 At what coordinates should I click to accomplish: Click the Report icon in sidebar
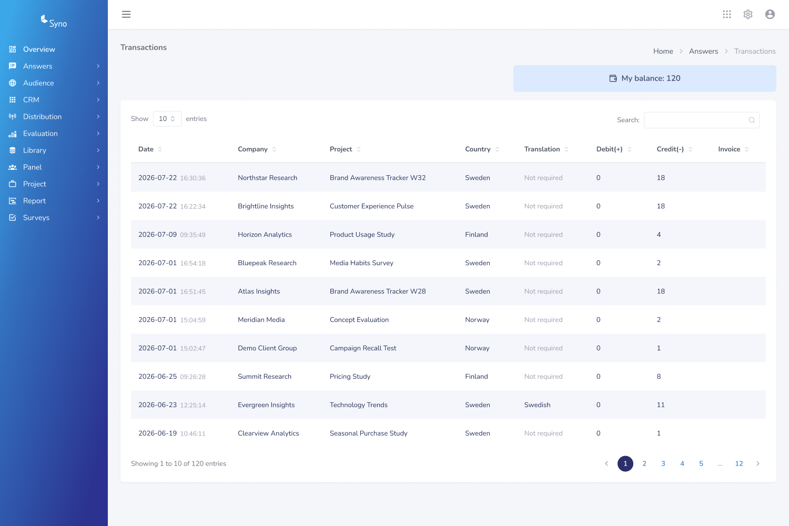tap(13, 201)
